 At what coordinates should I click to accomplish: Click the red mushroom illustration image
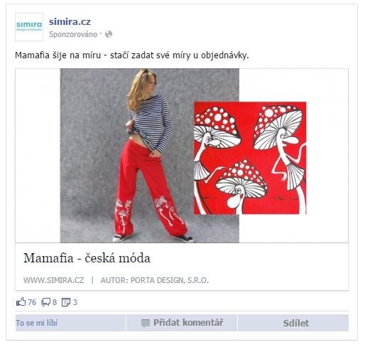[x=250, y=158]
